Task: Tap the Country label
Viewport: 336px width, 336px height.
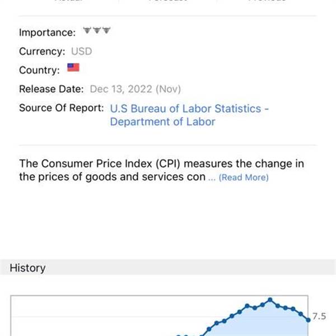Action: pos(39,70)
